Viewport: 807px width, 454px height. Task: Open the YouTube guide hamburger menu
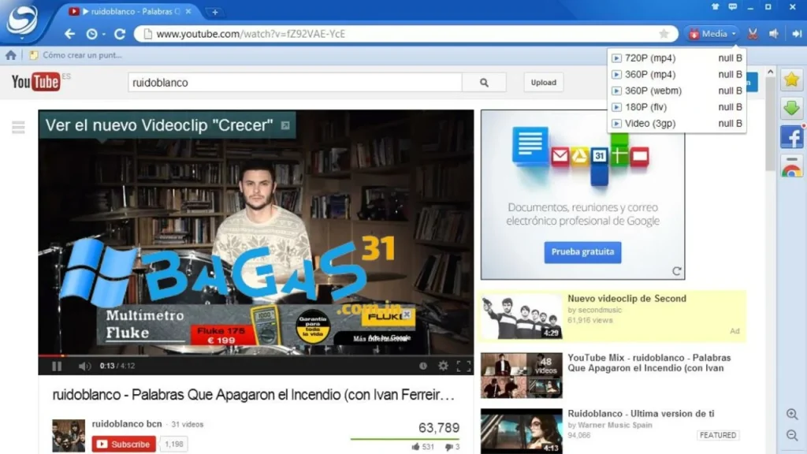tap(18, 128)
